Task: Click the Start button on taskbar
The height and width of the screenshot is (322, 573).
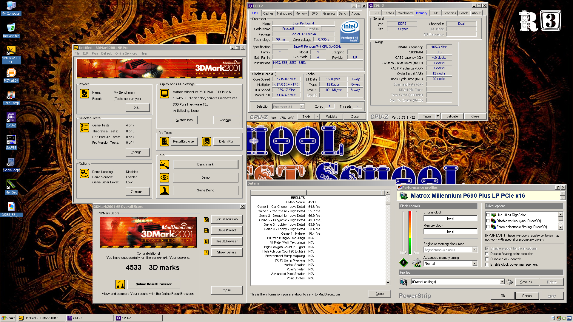Action: 8,318
